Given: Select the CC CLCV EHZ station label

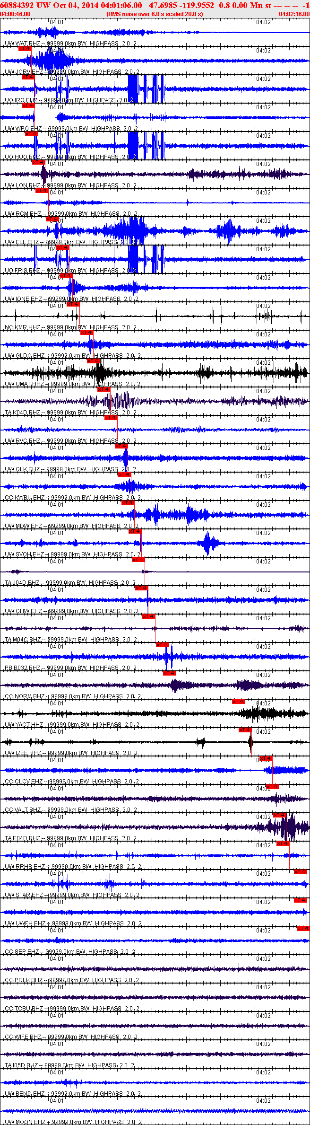Looking at the screenshot, I should pos(72,781).
